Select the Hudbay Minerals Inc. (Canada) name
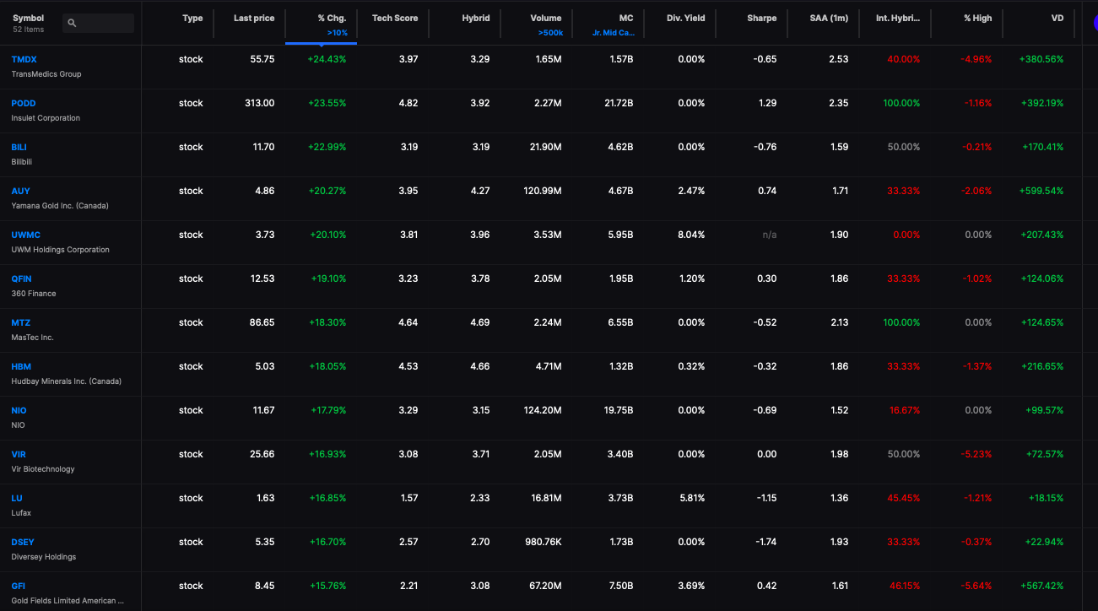 (x=66, y=381)
